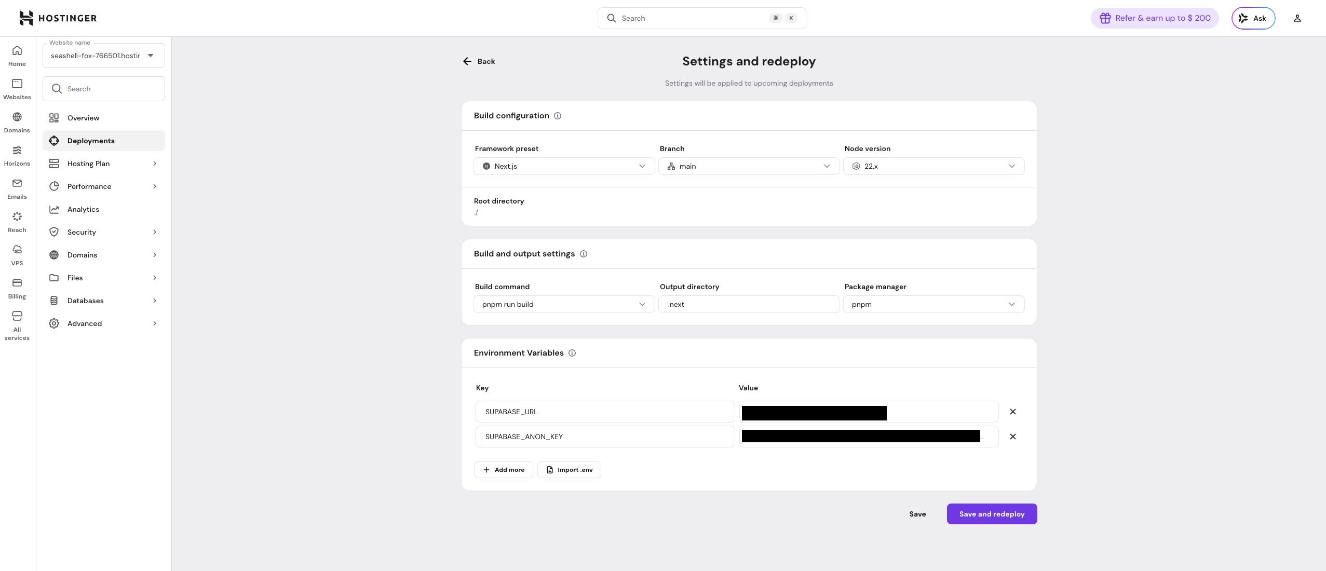This screenshot has height=571, width=1326.
Task: Go to VPS section icon
Action: 17,255
